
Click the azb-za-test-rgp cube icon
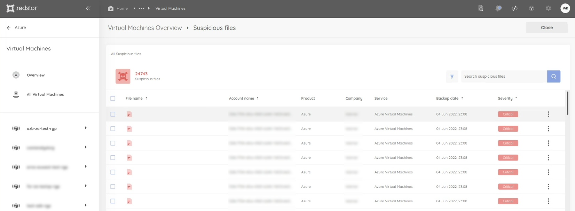tap(16, 128)
